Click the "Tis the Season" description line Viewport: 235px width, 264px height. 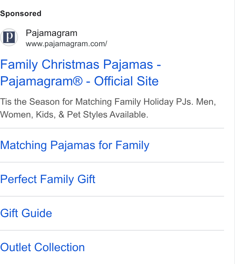(x=108, y=102)
